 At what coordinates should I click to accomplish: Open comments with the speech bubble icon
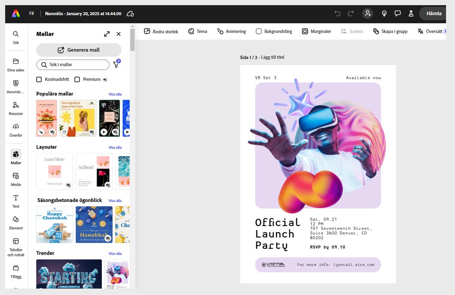[x=398, y=13]
